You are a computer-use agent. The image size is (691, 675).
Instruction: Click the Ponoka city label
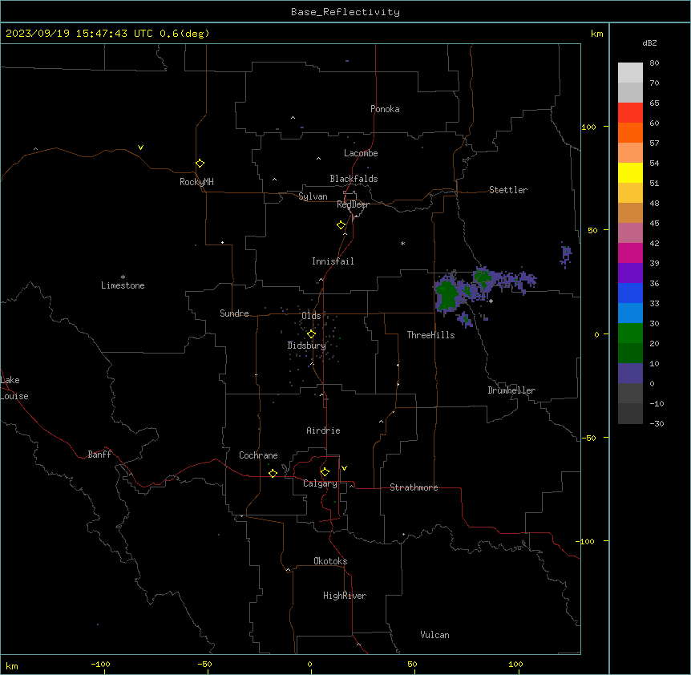[x=385, y=109]
